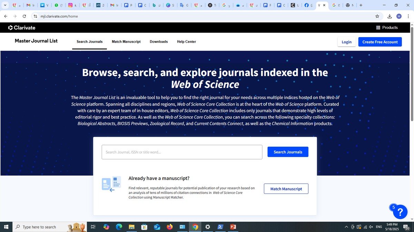Click the Login button
Viewport: 414px width, 232px height.
(346, 42)
